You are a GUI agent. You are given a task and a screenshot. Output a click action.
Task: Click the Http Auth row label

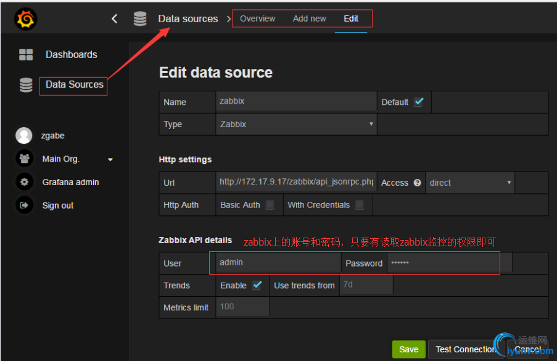click(181, 205)
